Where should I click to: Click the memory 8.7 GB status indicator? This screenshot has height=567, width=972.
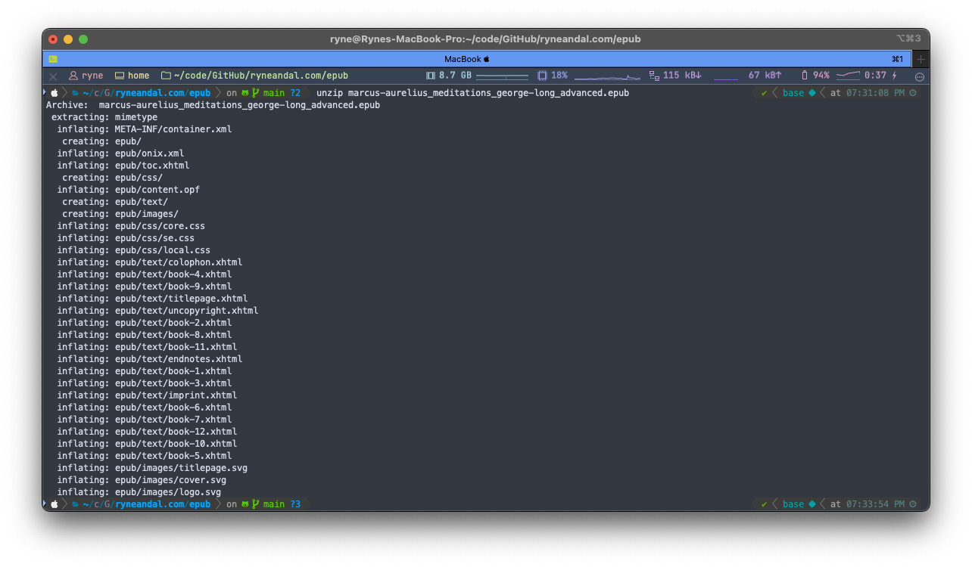point(449,76)
